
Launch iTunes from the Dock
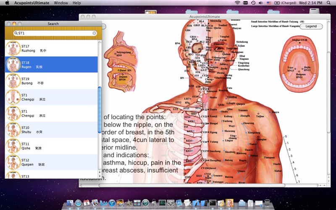(x=112, y=203)
